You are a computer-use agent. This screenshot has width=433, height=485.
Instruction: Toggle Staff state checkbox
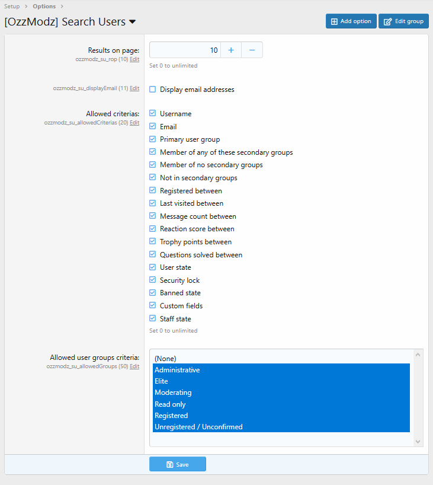[x=152, y=318]
